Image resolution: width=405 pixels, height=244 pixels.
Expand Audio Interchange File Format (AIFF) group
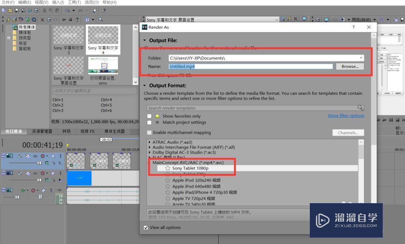[x=149, y=147]
